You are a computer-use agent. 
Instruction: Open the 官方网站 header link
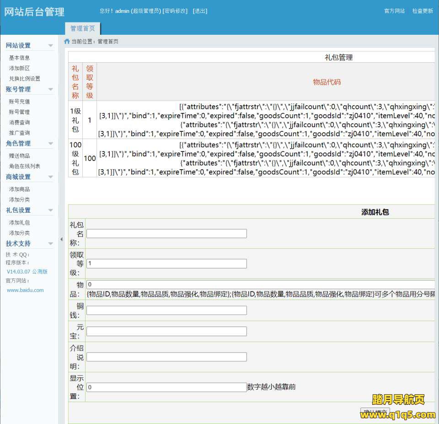(x=394, y=11)
